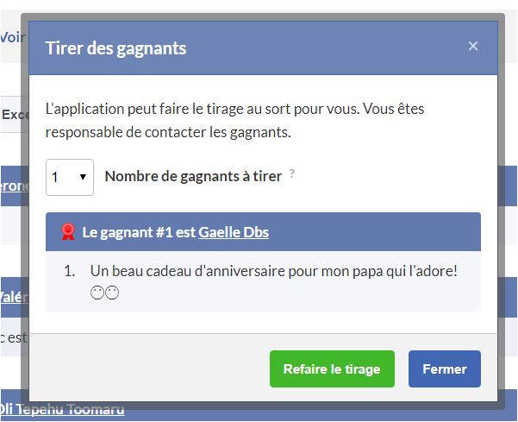Close the "Tirer des gagnants" dialog with X
The width and height of the screenshot is (518, 422).
click(473, 47)
